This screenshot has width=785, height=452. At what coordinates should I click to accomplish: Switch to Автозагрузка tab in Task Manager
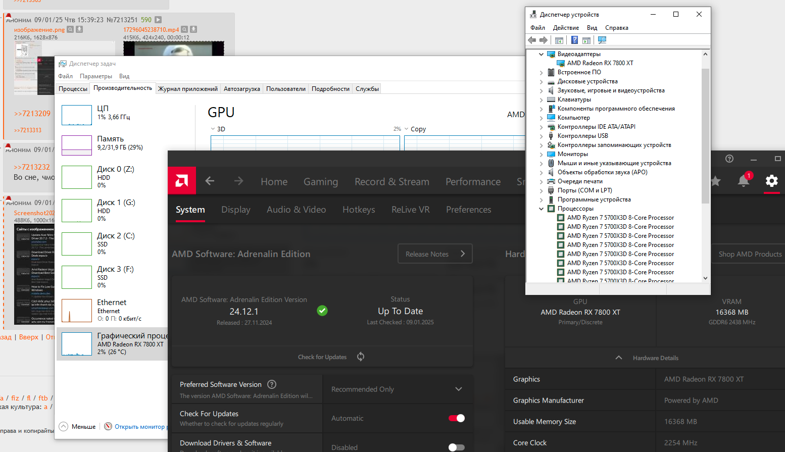click(242, 89)
